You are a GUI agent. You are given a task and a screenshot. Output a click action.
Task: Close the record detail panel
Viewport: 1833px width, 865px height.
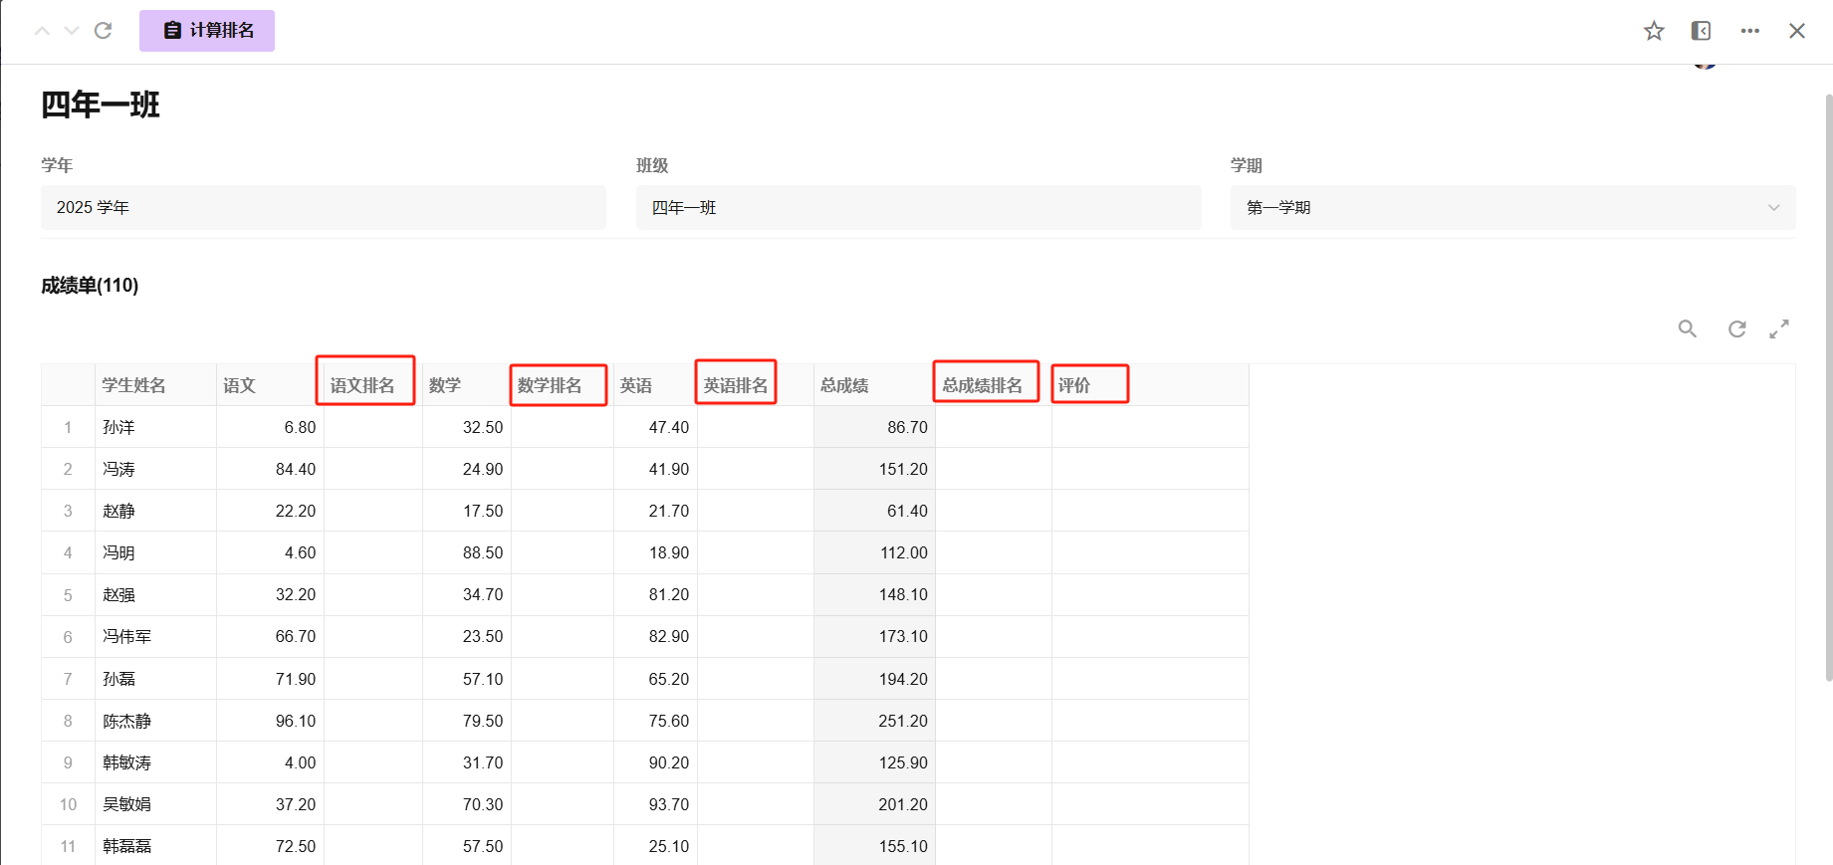(x=1796, y=31)
